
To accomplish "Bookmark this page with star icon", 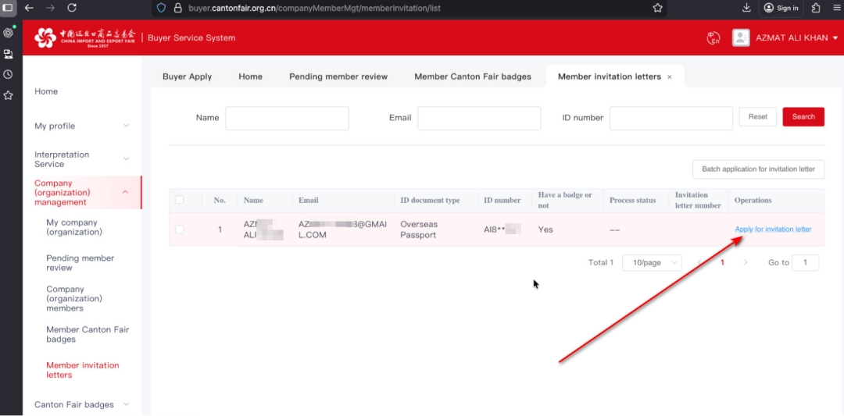I will (657, 8).
